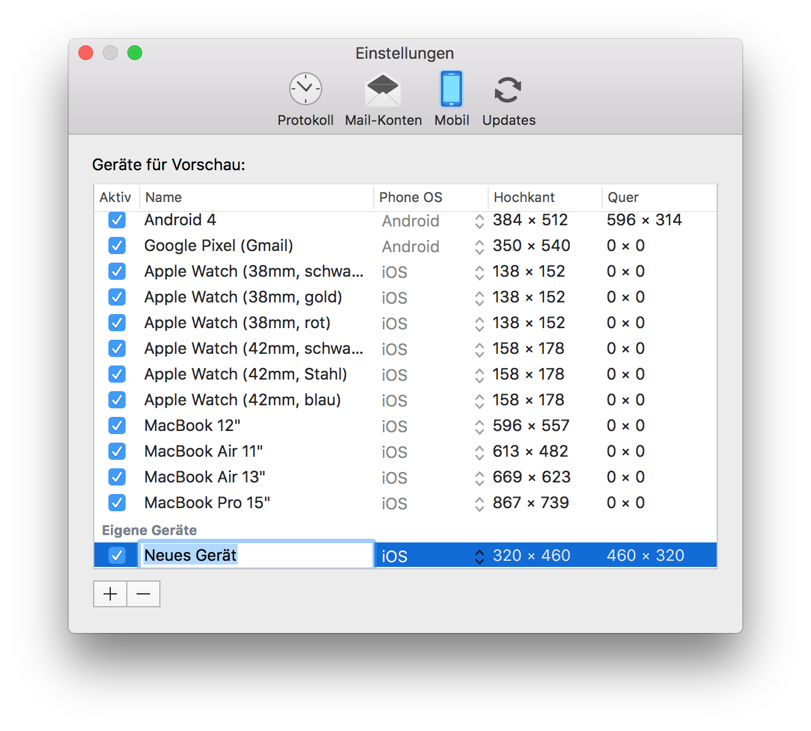Click the Neues Gerät name input field
The height and width of the screenshot is (731, 811).
point(257,555)
